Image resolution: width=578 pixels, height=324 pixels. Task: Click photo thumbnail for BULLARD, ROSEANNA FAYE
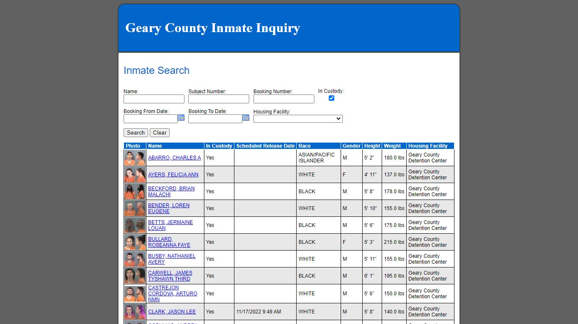135,242
